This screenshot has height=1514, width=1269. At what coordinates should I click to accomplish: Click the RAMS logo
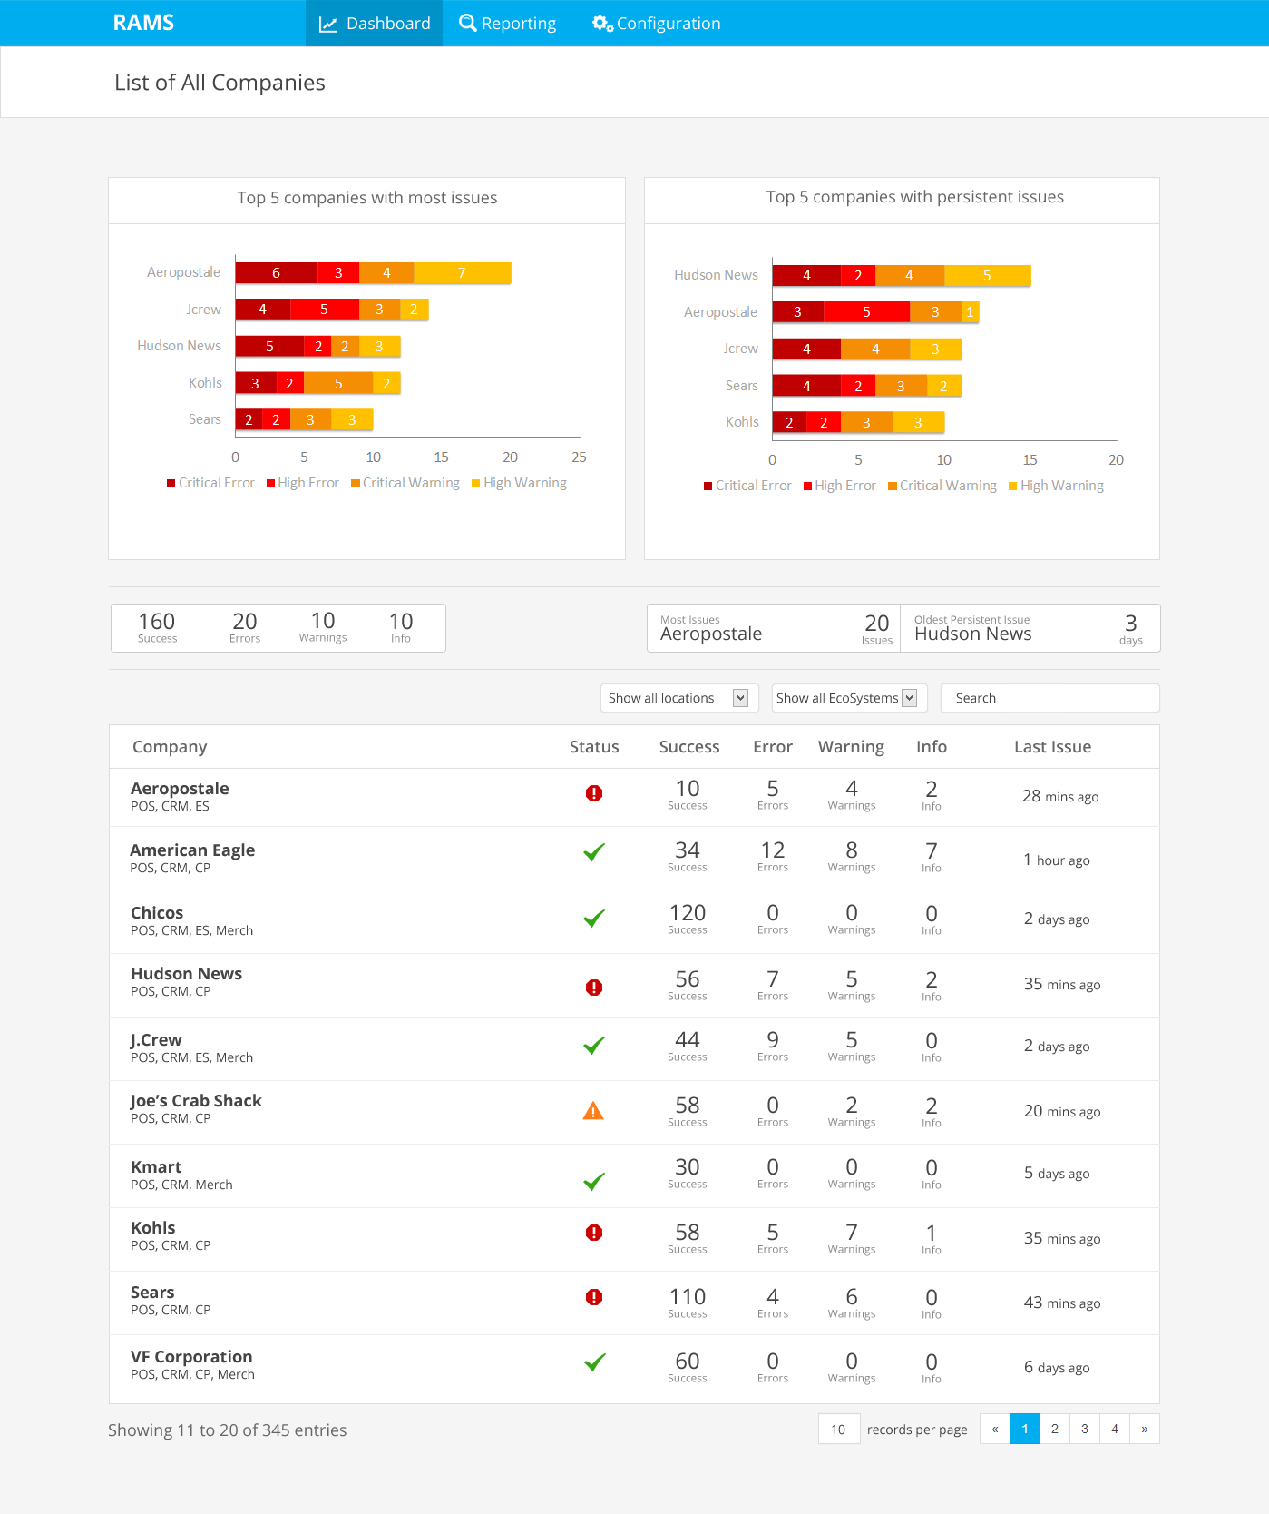pos(143,23)
